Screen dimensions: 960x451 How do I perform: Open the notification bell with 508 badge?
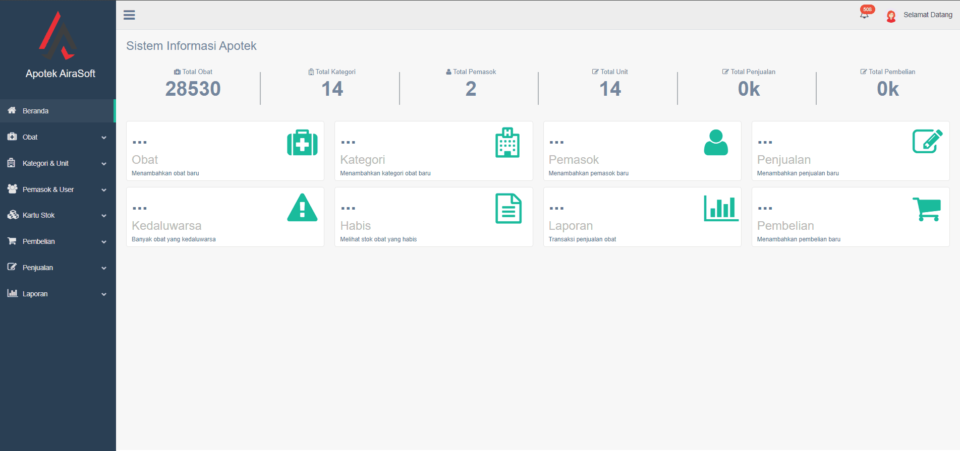pyautogui.click(x=865, y=14)
